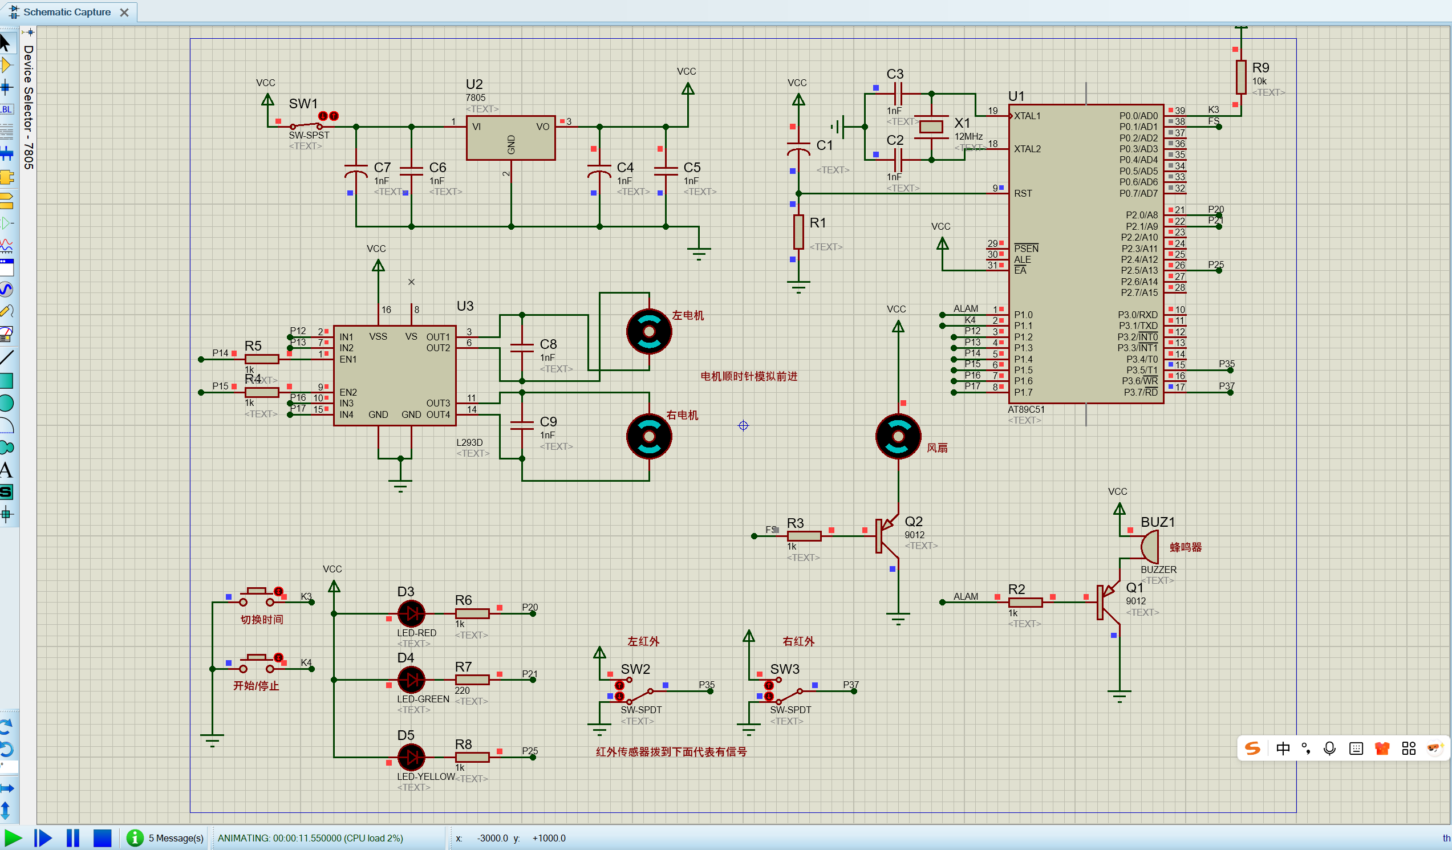Select the 2D Graphics Line tool
This screenshot has width=1452, height=850.
(x=6, y=357)
